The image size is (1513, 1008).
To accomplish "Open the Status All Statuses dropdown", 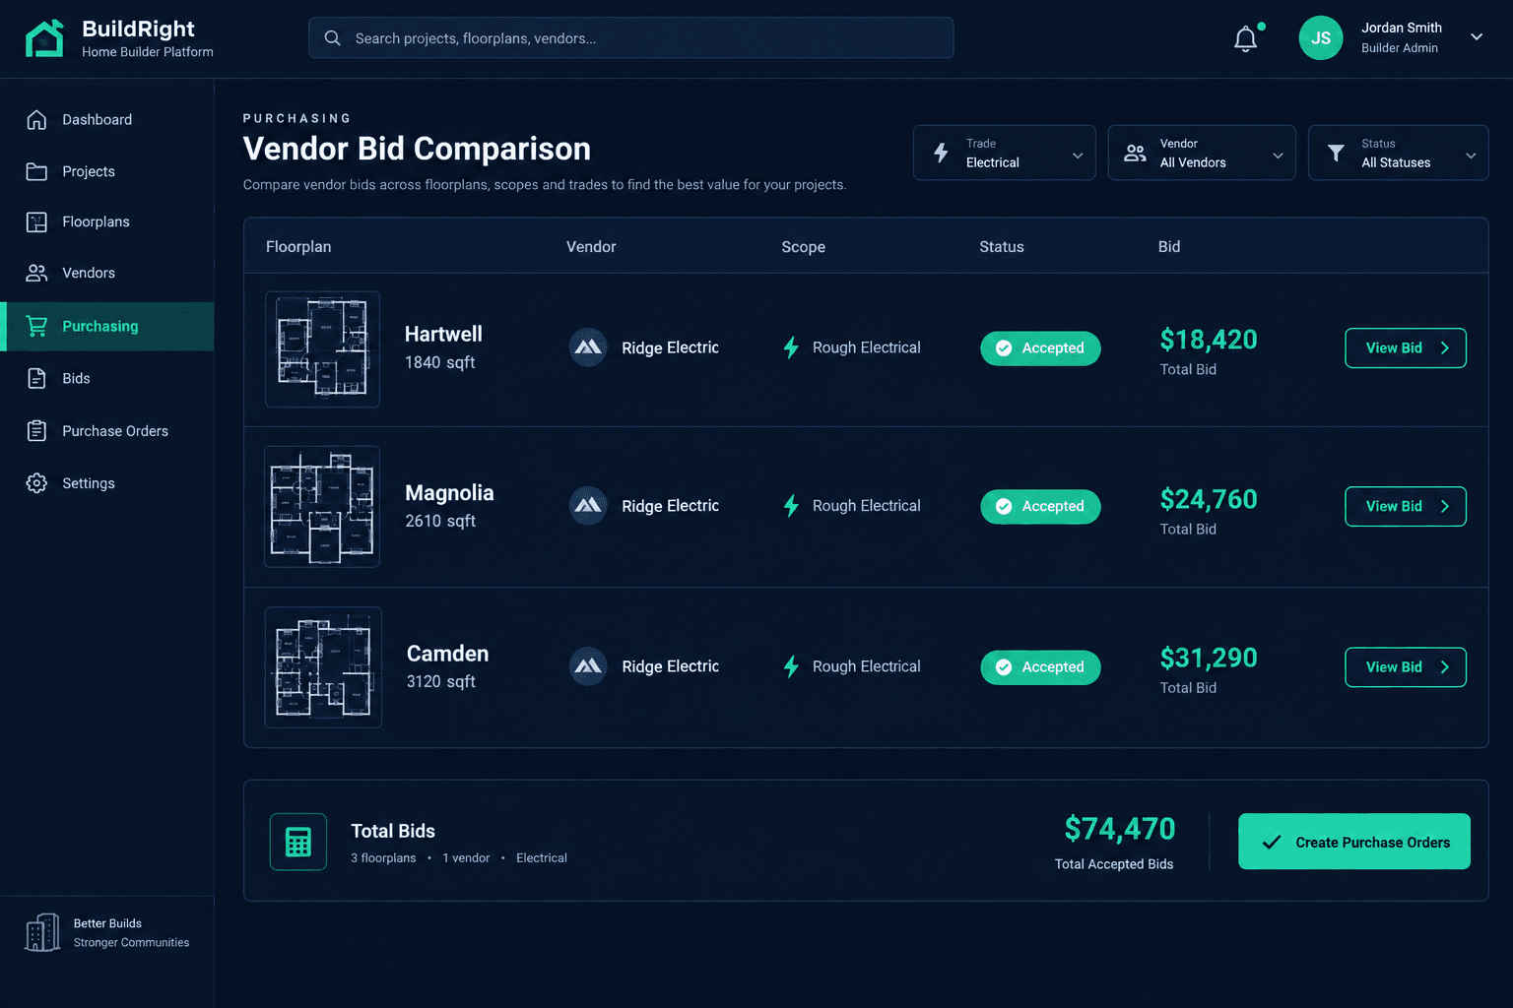I will pos(1398,153).
